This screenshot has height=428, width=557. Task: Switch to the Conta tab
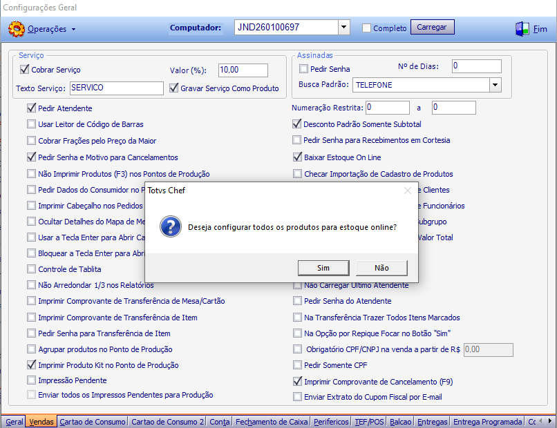[x=220, y=422]
